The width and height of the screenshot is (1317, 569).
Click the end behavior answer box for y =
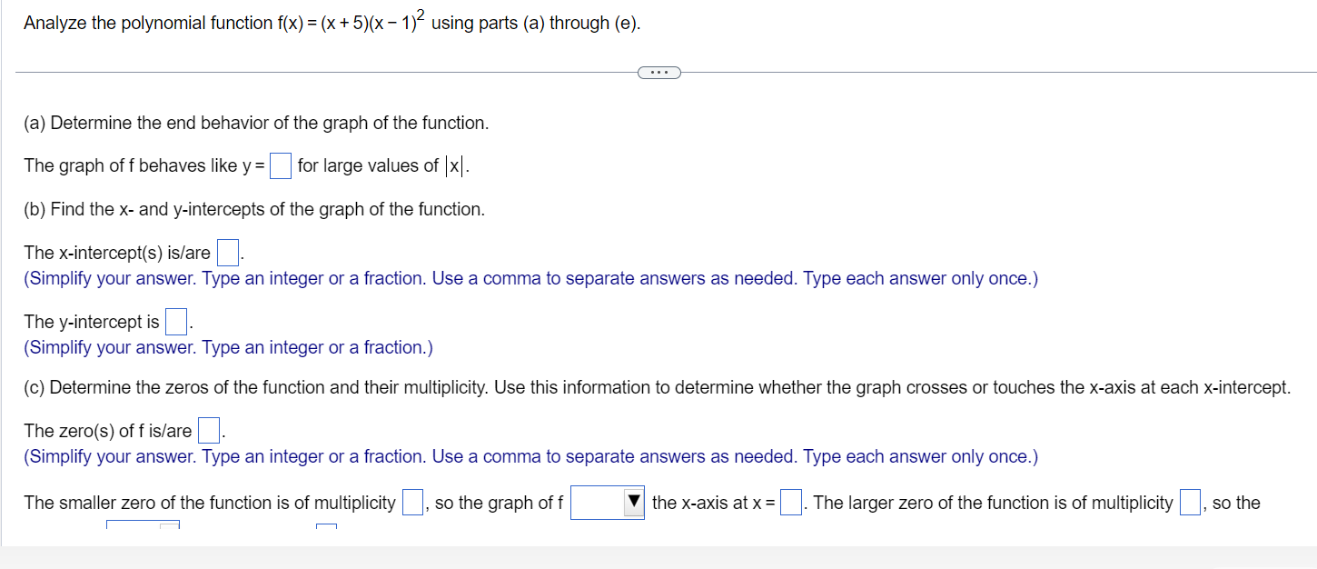[x=280, y=165]
